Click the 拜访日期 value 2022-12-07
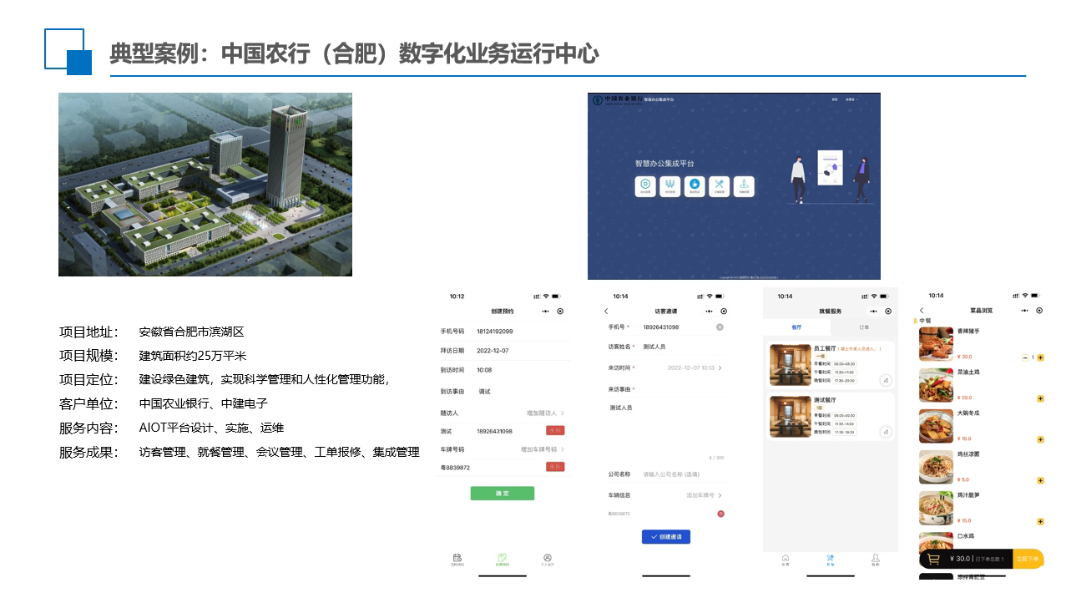This screenshot has width=1066, height=598. click(x=493, y=350)
